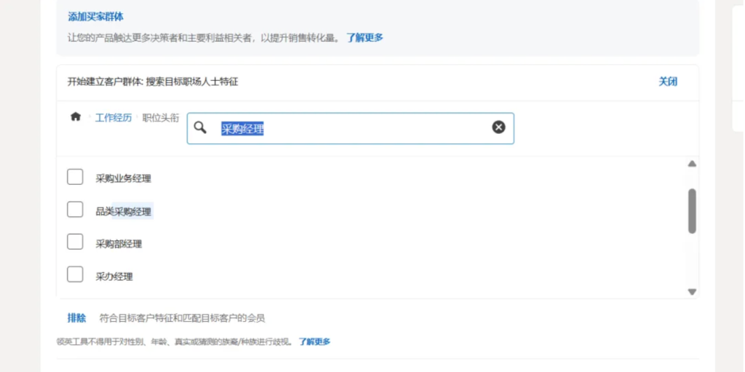Image resolution: width=745 pixels, height=372 pixels.
Task: Click the results list scrollbar thumb
Action: coord(692,211)
